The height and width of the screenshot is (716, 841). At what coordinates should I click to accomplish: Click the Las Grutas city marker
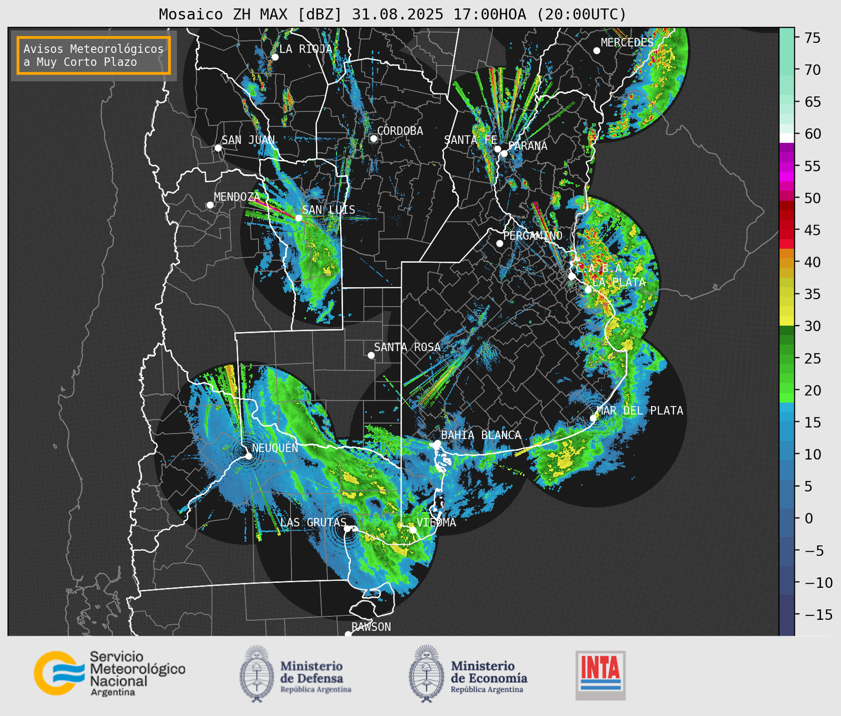click(347, 529)
